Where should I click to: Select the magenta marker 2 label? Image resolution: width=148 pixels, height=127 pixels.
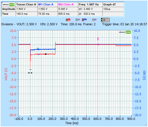point(98,39)
